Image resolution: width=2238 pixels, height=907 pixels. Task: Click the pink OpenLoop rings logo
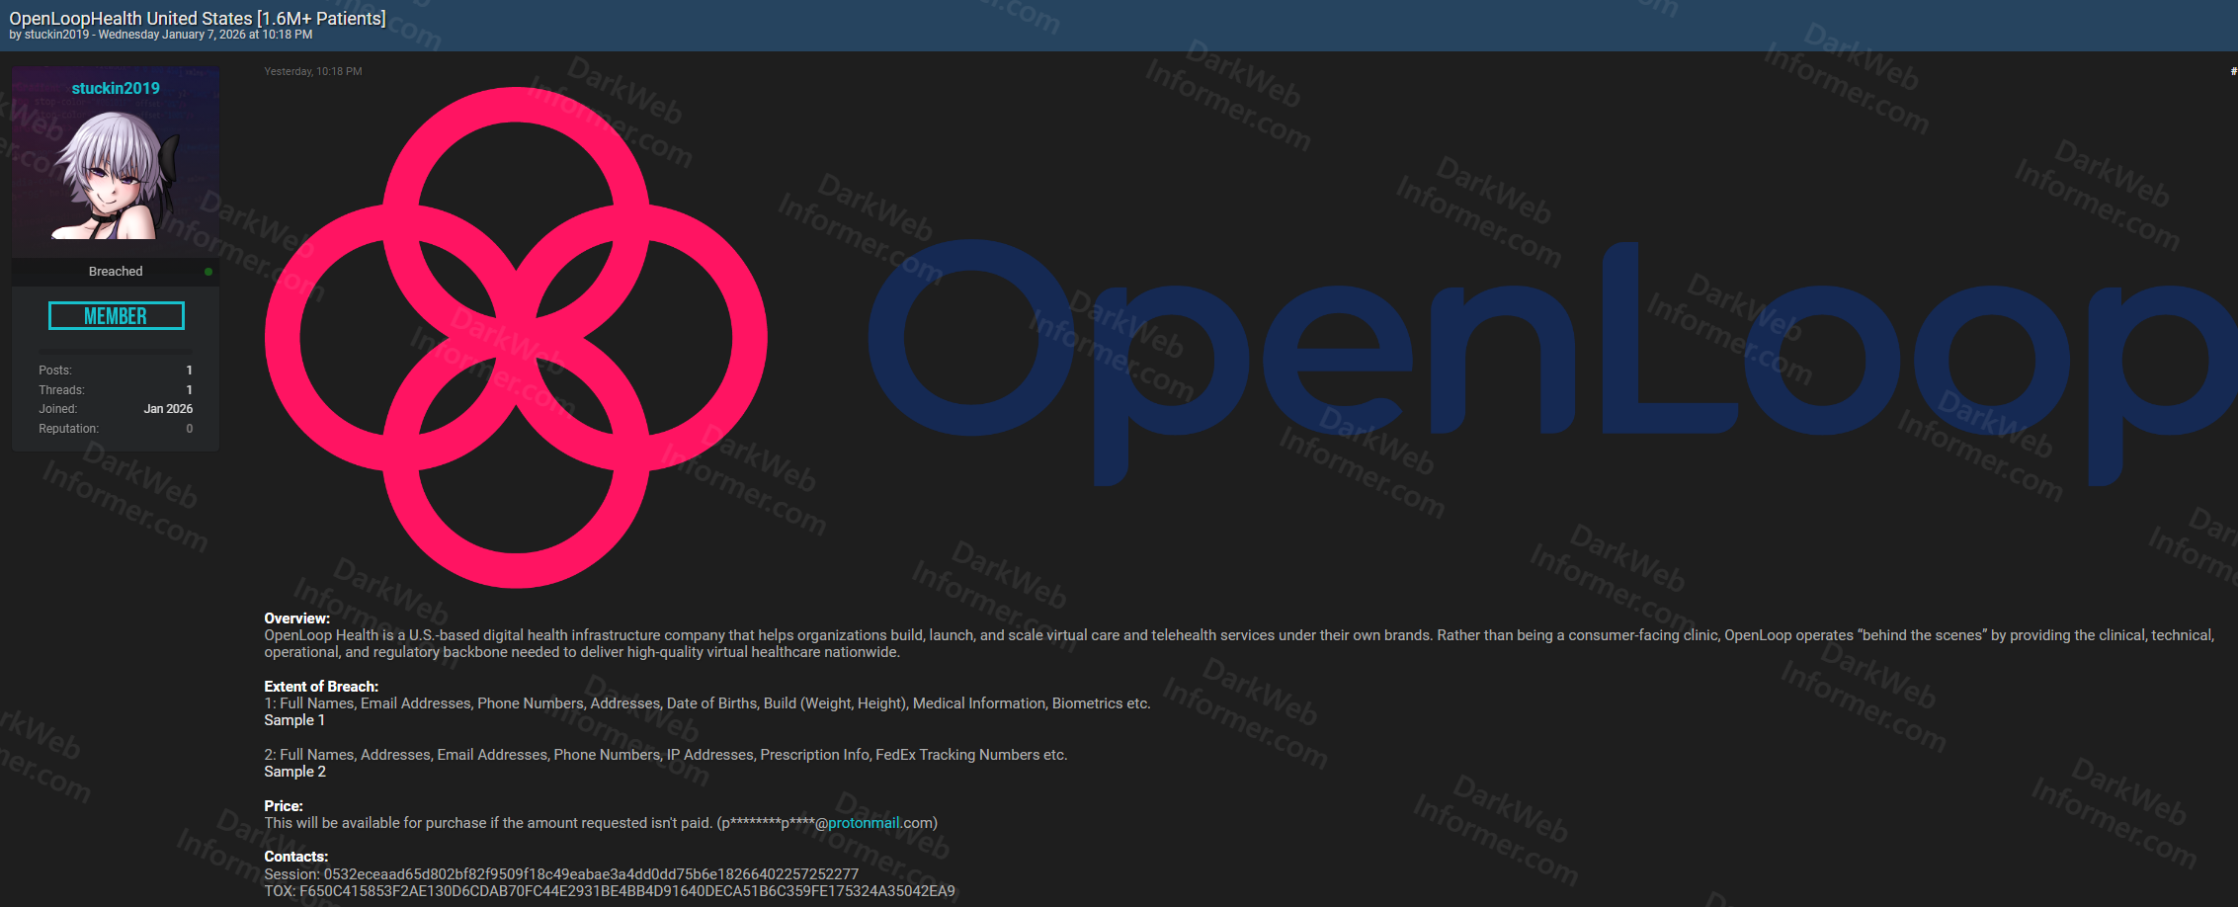516,338
